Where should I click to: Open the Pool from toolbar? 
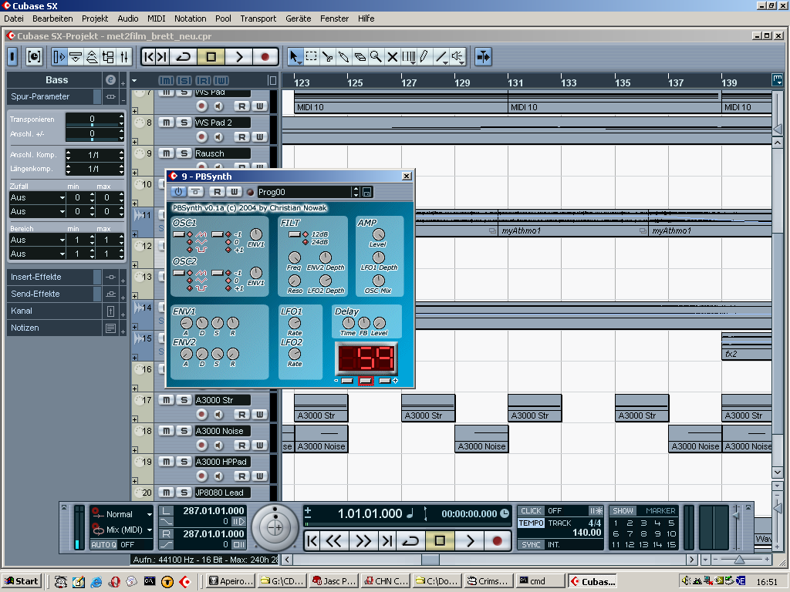[108, 56]
